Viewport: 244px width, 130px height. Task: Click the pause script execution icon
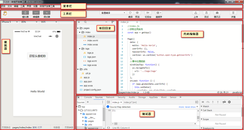pyautogui.click(x=203, y=102)
